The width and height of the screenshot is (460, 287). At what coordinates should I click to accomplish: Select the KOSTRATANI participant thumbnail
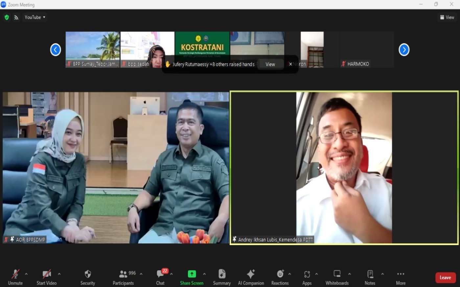pos(202,44)
